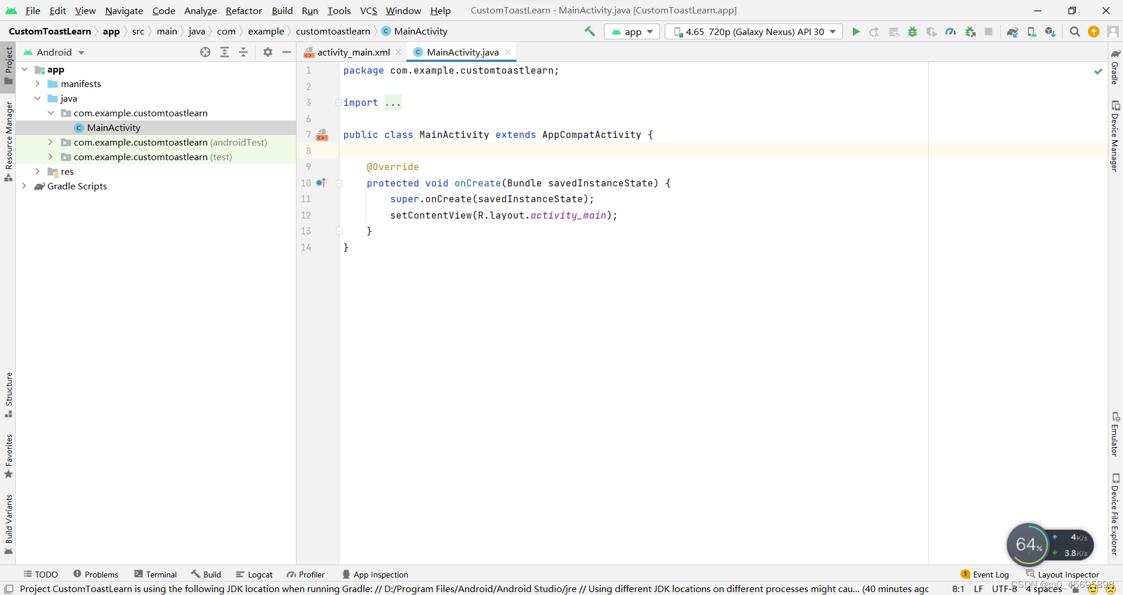Open Search Everywhere magnifier icon
Viewport: 1123px width, 595px height.
point(1075,32)
